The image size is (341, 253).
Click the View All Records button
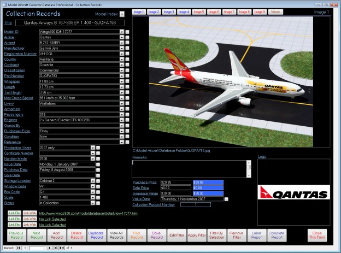click(116, 235)
